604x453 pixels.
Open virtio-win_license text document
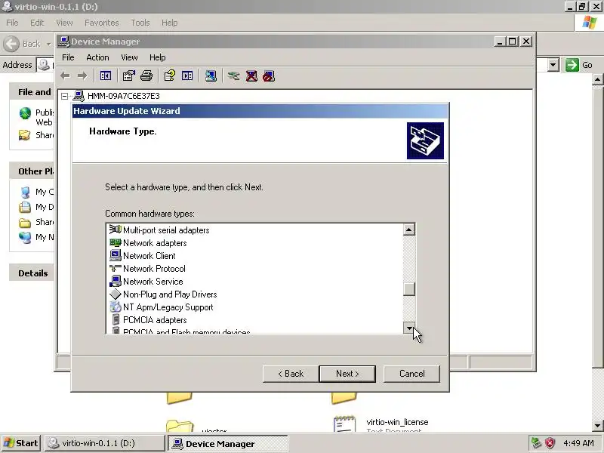397,422
